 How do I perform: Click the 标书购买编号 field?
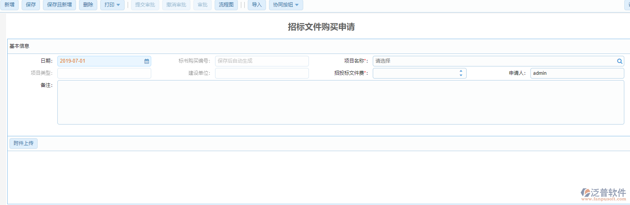coord(262,61)
